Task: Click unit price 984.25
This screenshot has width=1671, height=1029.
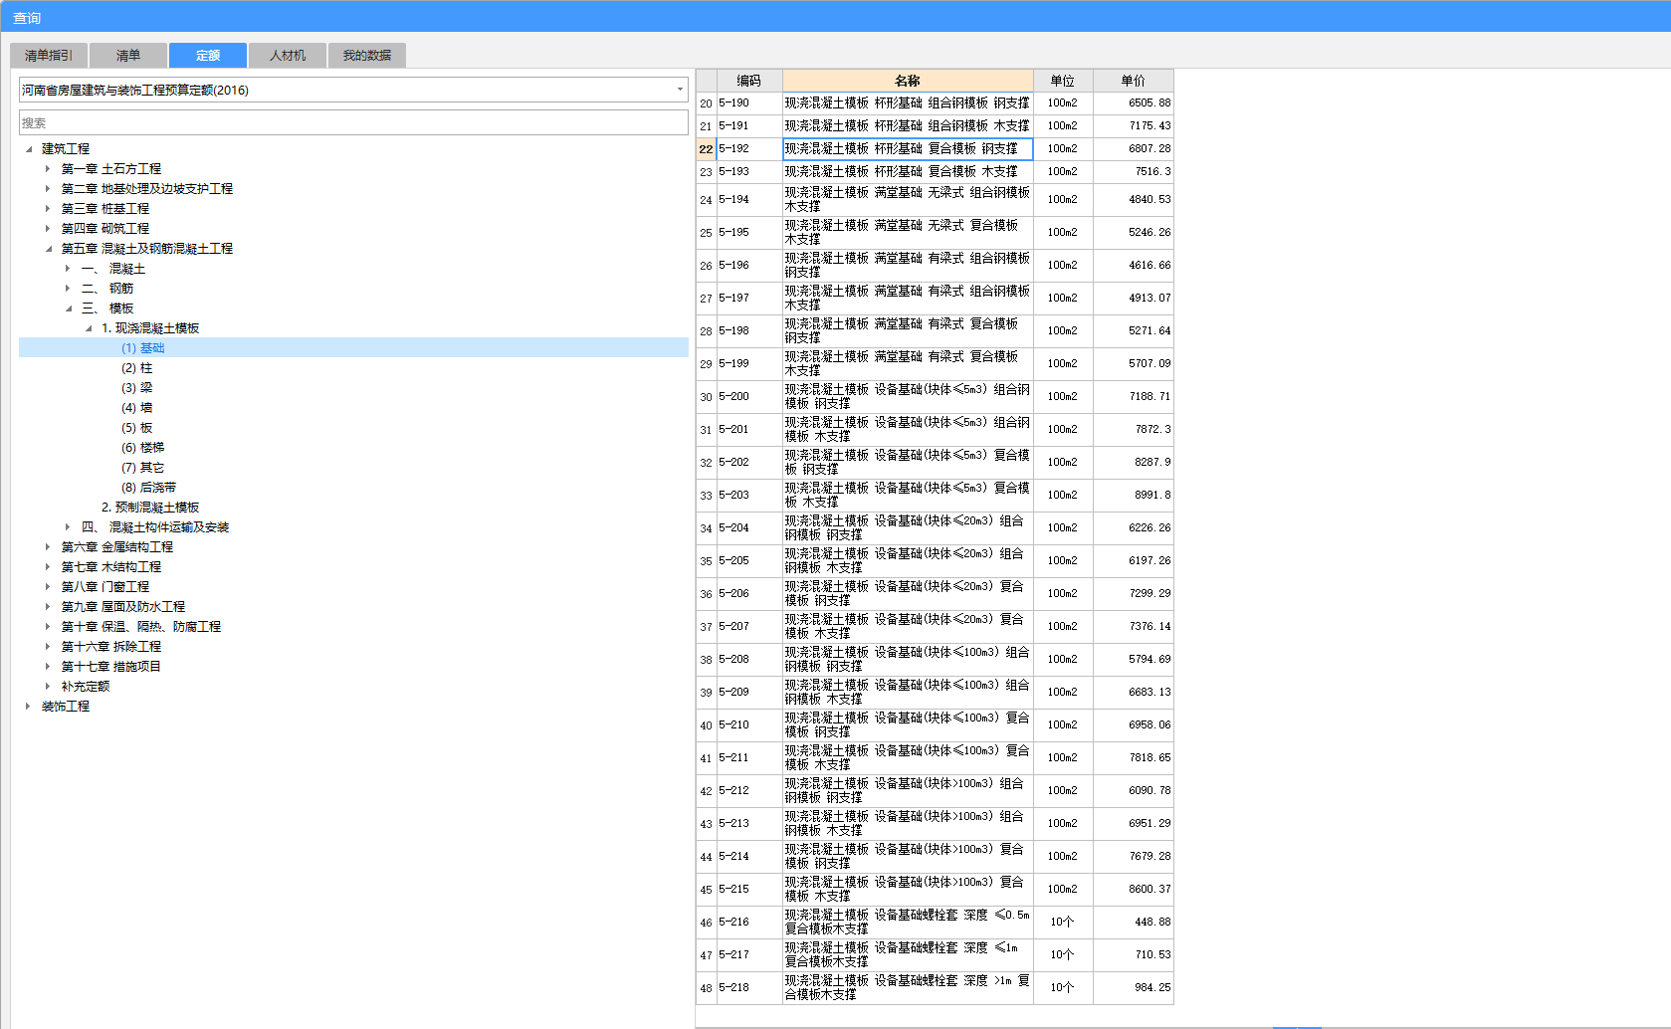Action: pos(1134,988)
